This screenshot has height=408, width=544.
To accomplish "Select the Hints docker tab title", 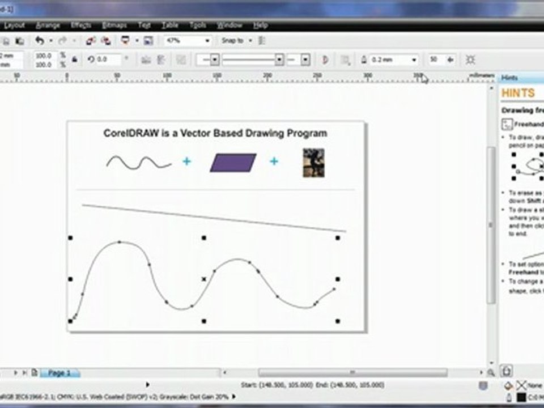I will click(x=509, y=78).
